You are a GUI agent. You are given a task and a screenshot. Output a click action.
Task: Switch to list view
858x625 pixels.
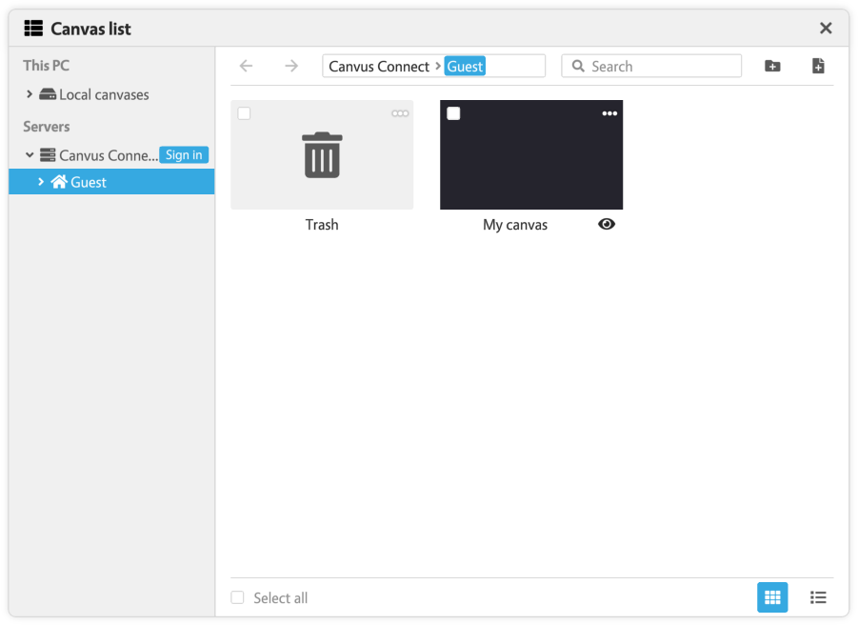[818, 597]
